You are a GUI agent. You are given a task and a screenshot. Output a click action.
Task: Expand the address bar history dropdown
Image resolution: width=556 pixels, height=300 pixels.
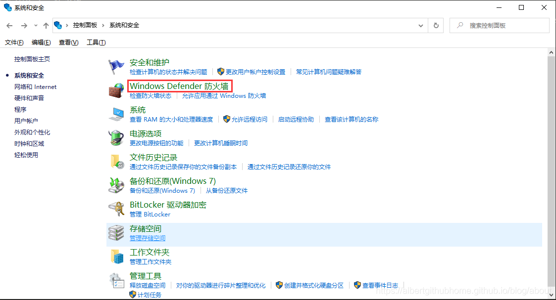[420, 26]
